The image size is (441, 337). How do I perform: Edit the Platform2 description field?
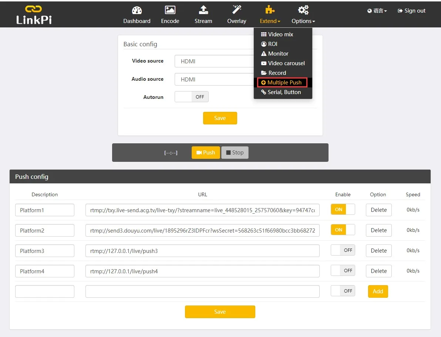[45, 230]
